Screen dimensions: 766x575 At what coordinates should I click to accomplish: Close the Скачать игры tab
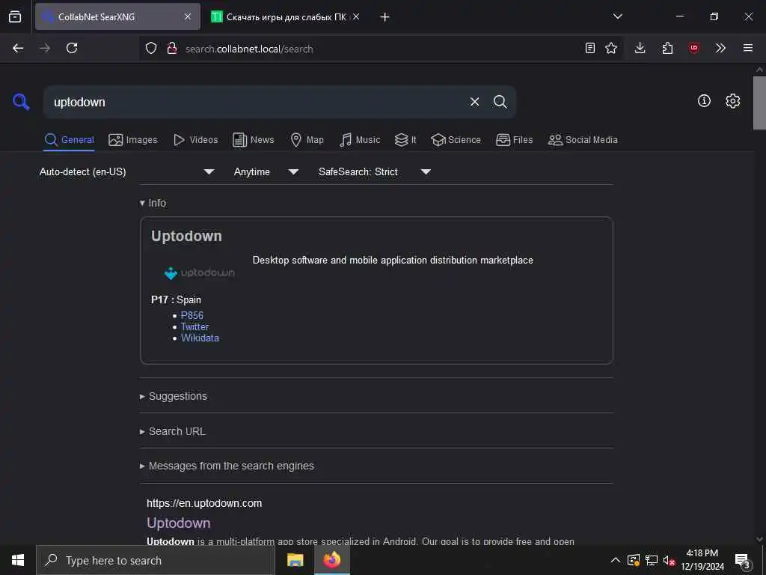pos(356,16)
